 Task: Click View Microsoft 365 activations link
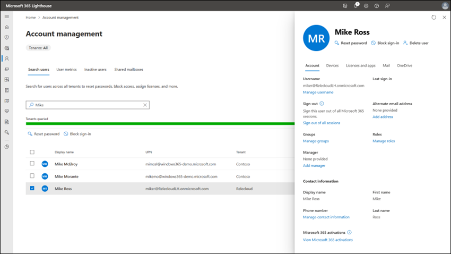pos(327,240)
